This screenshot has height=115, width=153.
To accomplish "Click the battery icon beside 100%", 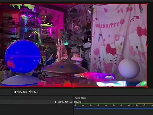I will click(55, 102).
